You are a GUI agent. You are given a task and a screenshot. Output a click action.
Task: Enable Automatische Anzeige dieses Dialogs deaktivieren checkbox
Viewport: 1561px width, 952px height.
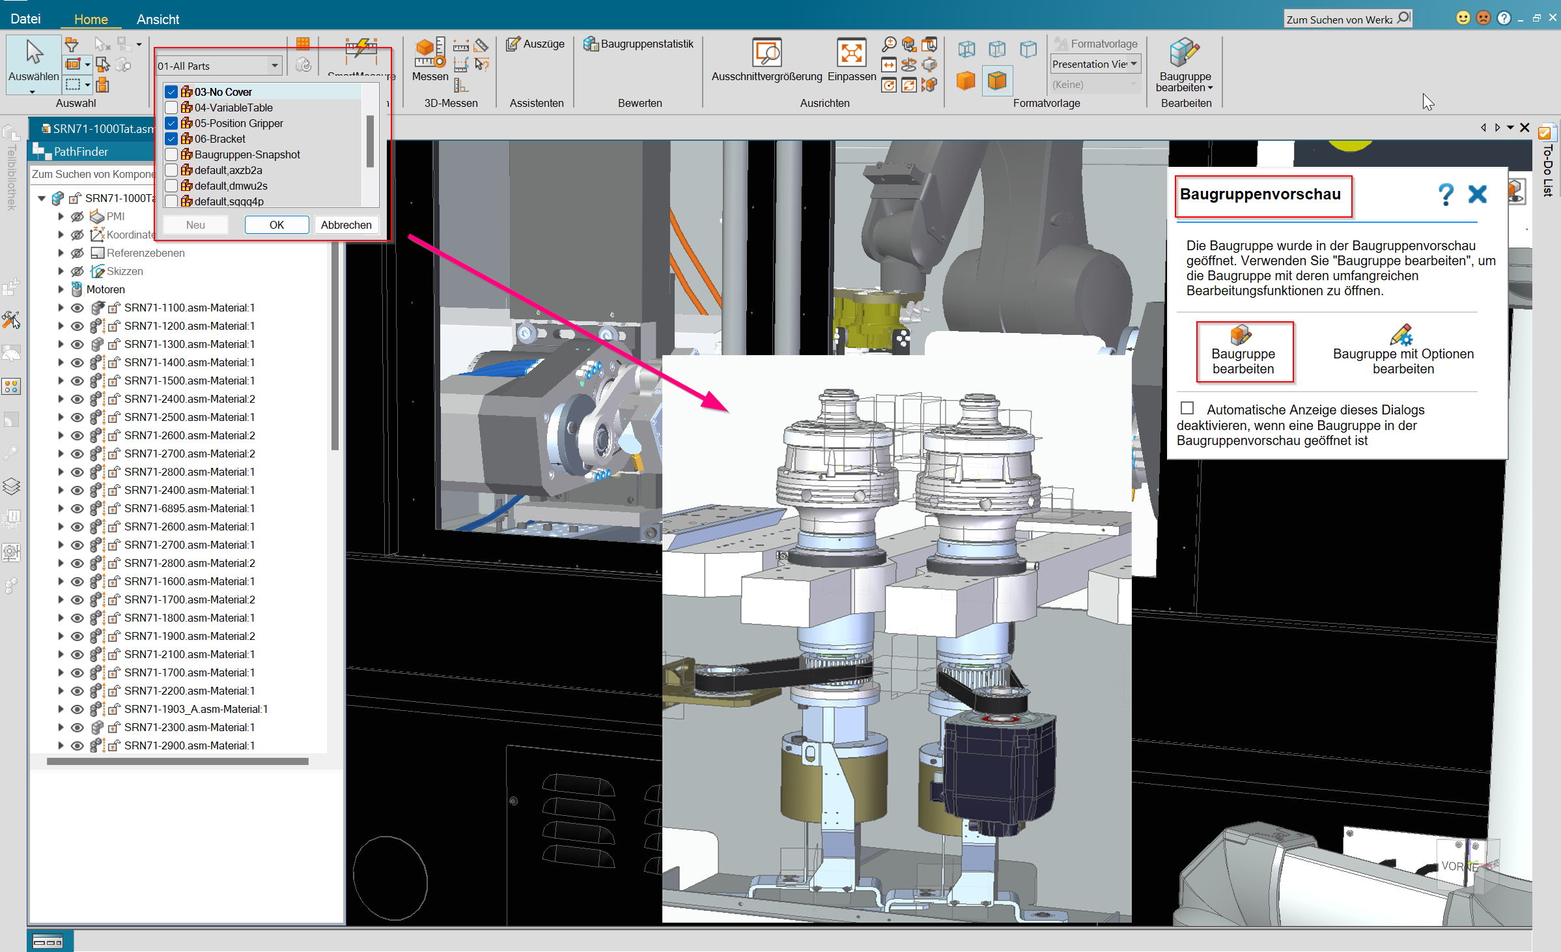coord(1187,408)
